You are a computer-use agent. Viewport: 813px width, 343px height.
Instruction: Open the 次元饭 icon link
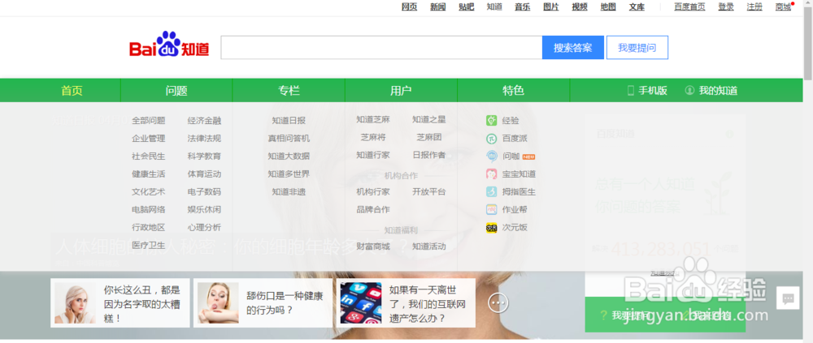(x=492, y=228)
